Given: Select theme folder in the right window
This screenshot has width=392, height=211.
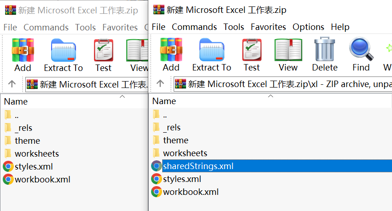Looking at the screenshot, I should pos(170,140).
